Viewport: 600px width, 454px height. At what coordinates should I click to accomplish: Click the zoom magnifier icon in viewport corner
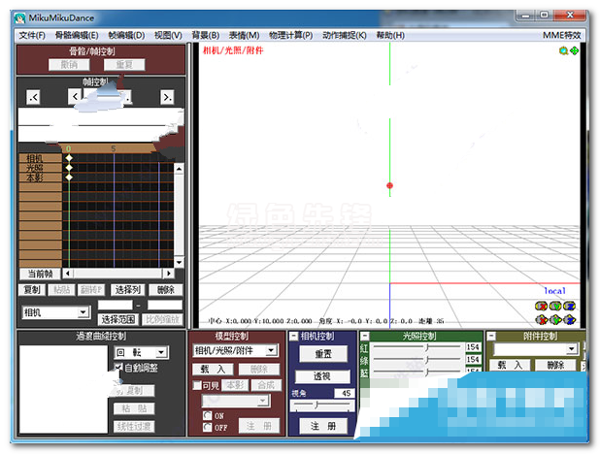(x=562, y=50)
